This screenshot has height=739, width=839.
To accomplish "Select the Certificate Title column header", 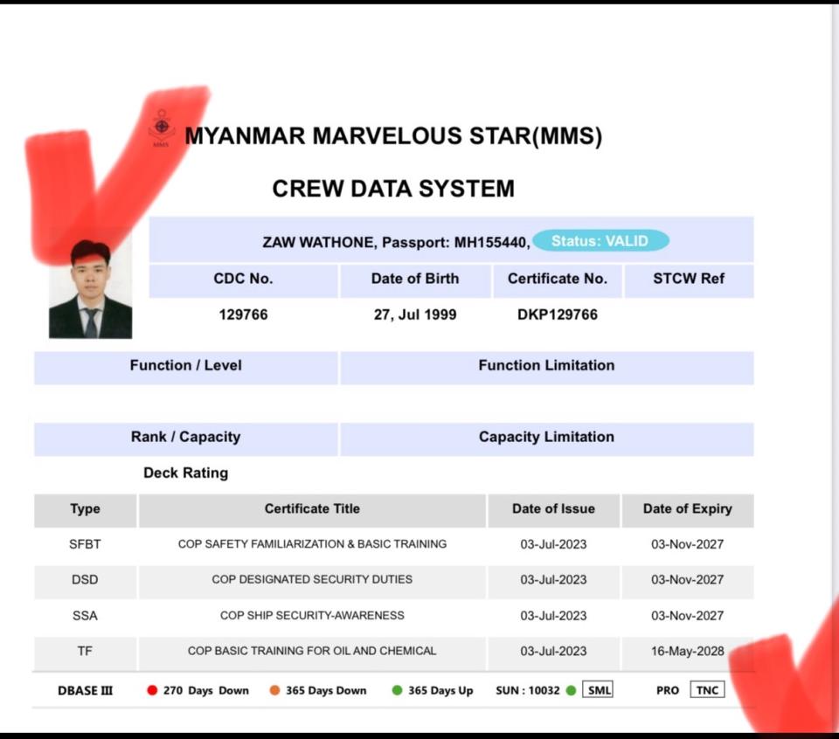I will pos(312,509).
